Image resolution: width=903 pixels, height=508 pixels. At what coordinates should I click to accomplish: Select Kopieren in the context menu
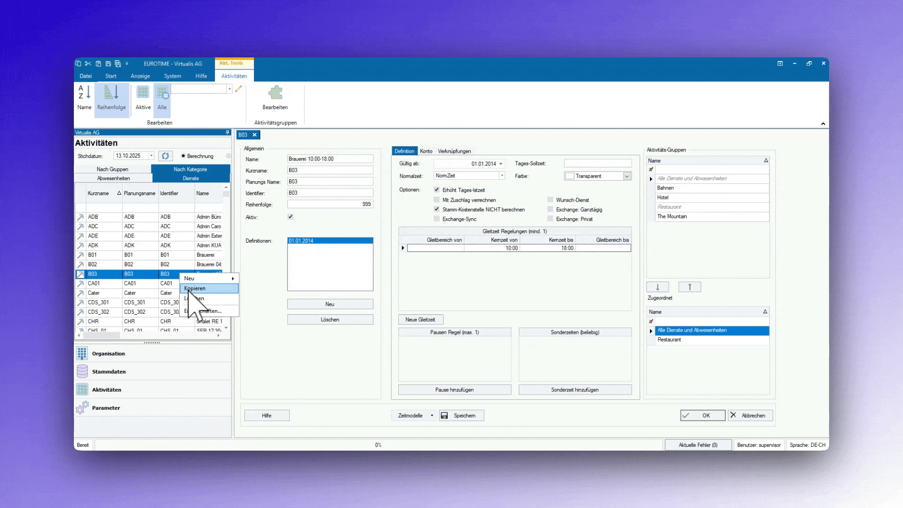click(209, 288)
